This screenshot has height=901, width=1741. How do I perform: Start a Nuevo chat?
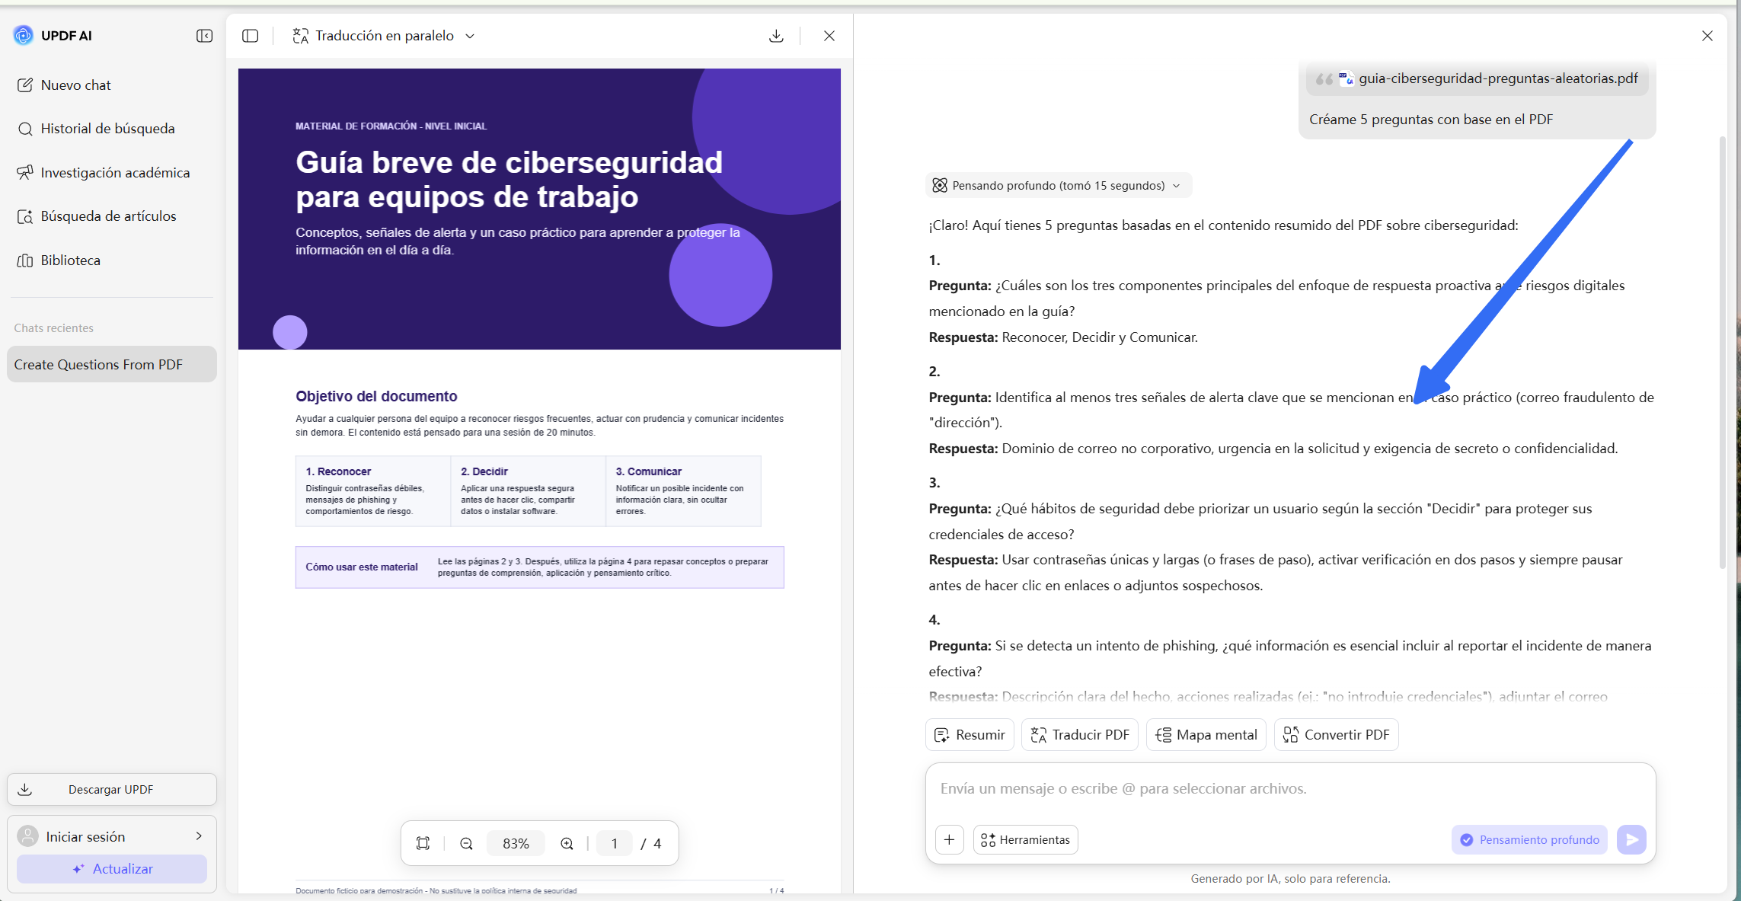(x=112, y=85)
